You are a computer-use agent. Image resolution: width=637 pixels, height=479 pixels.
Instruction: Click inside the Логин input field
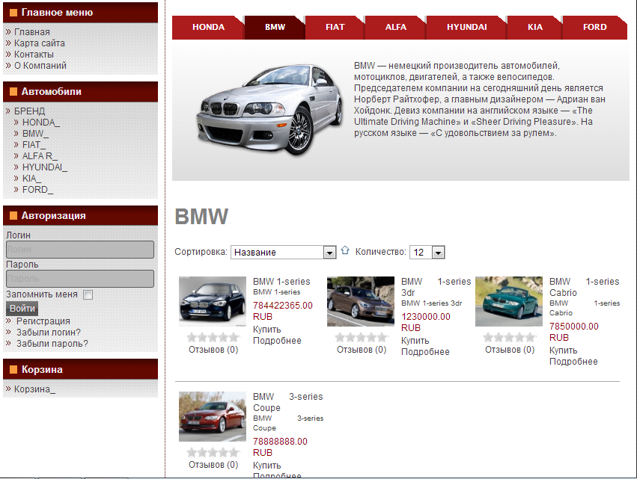[x=79, y=250]
